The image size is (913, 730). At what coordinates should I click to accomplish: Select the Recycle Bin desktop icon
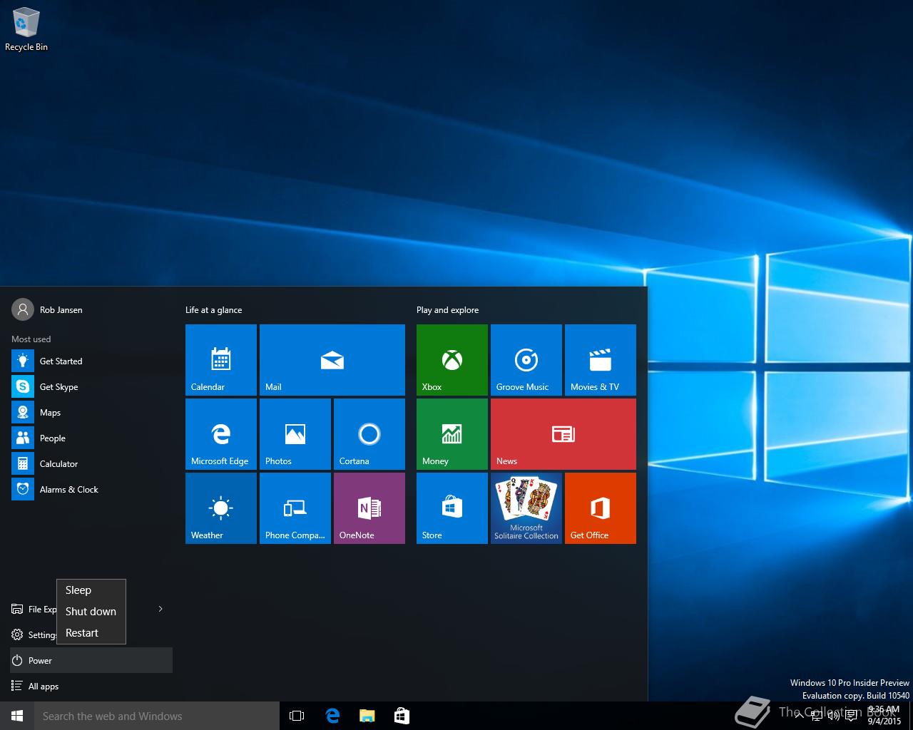(26, 30)
